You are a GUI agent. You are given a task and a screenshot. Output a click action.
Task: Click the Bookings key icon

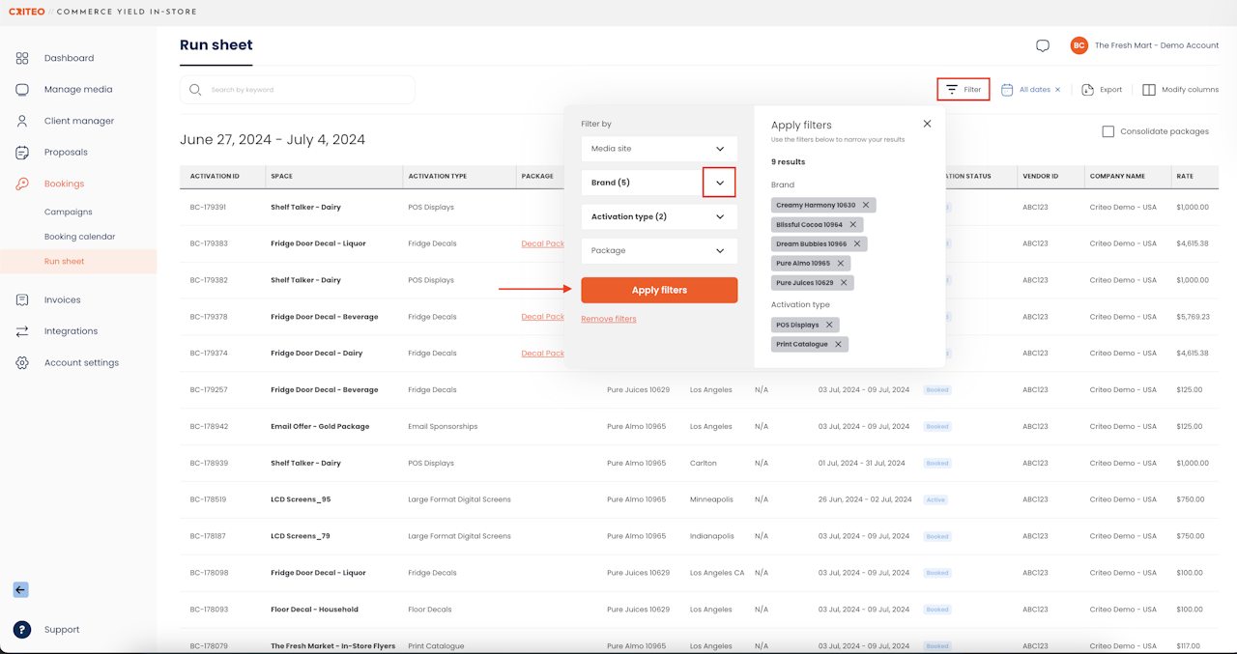(22, 184)
